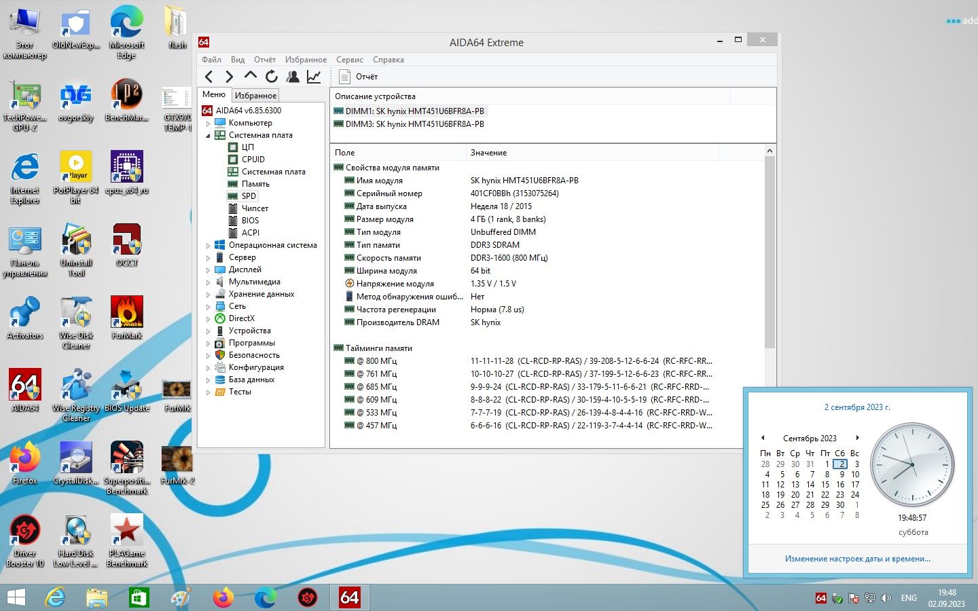Click the Сентябрь 2023 calendar header
The width and height of the screenshot is (978, 611).
click(x=810, y=439)
